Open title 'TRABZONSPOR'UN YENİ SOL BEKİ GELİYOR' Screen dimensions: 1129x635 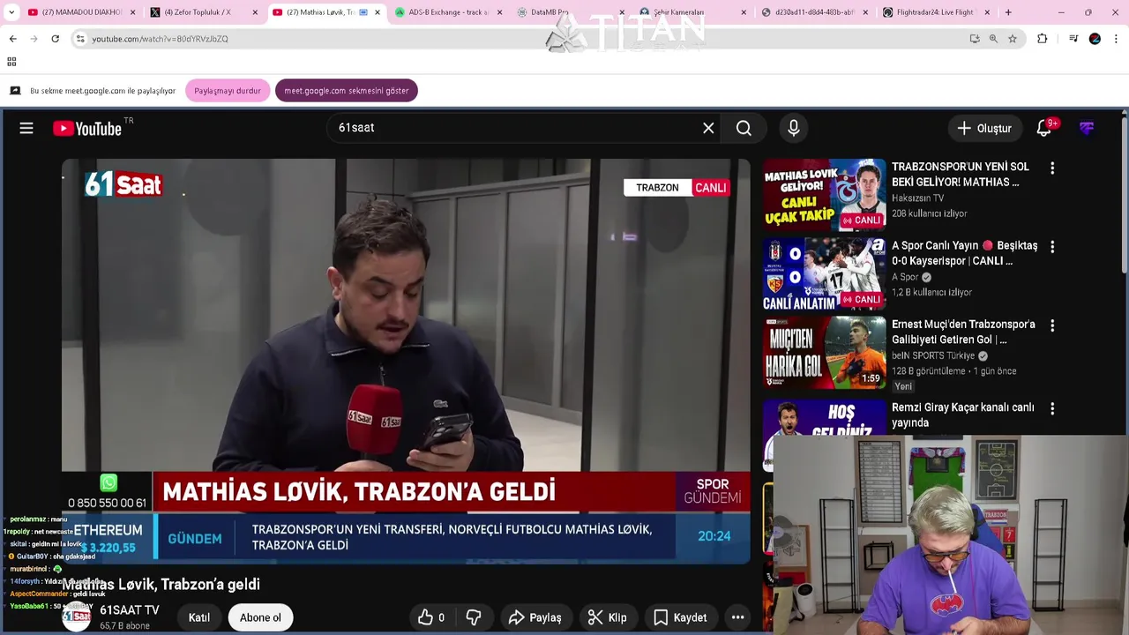(961, 175)
